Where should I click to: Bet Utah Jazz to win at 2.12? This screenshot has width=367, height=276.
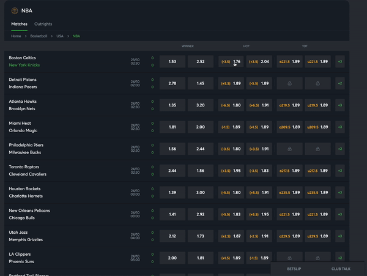click(x=172, y=236)
